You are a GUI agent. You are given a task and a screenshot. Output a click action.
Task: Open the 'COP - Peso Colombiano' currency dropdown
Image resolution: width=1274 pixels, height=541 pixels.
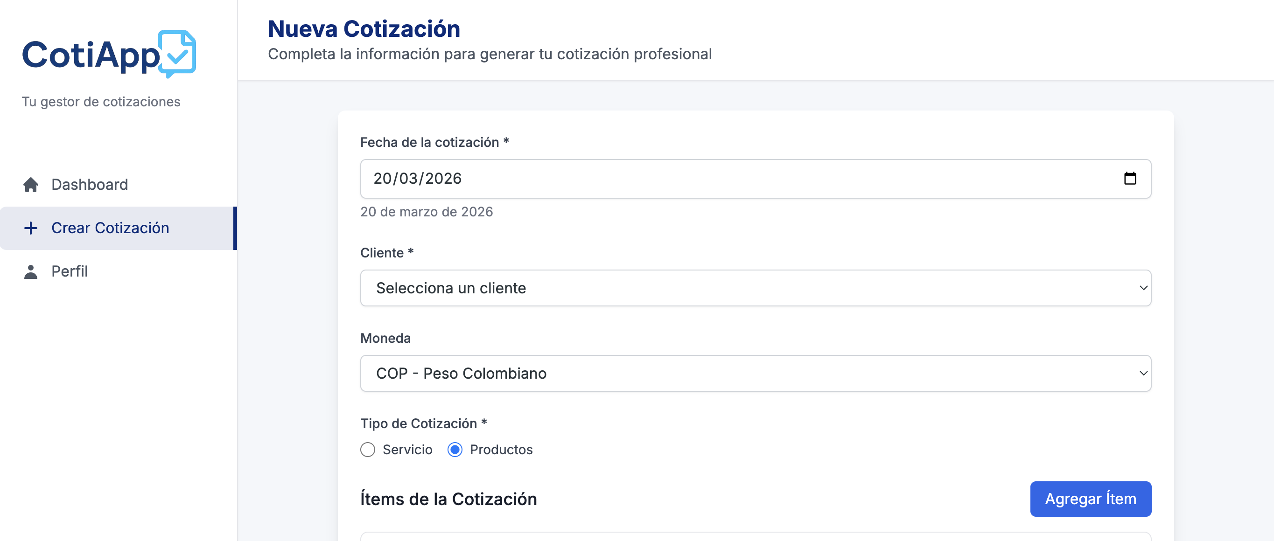742,374
